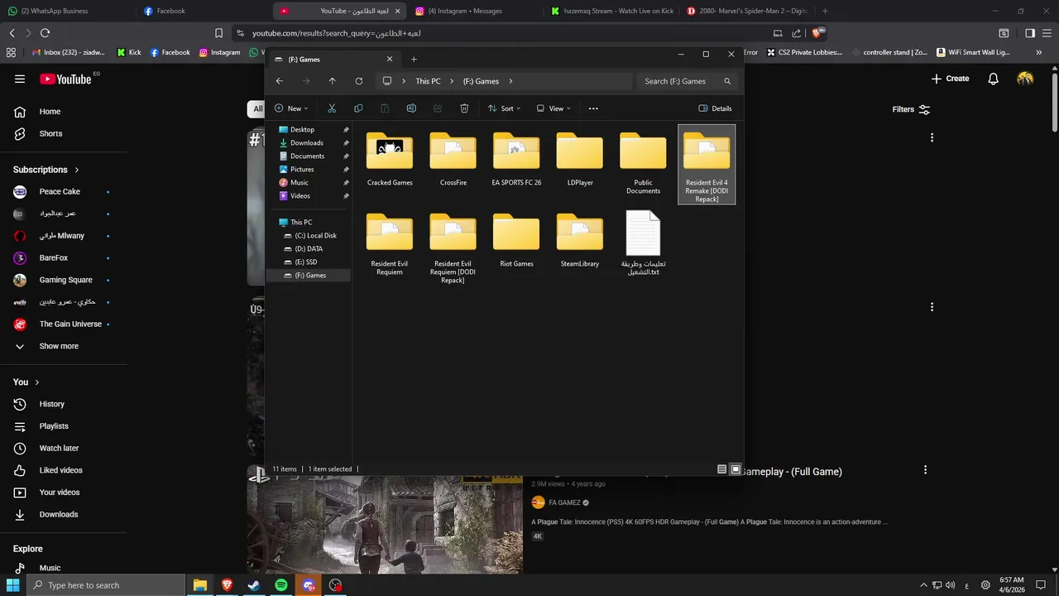The width and height of the screenshot is (1059, 596).
Task: Click the Windows Start button
Action: point(12,585)
